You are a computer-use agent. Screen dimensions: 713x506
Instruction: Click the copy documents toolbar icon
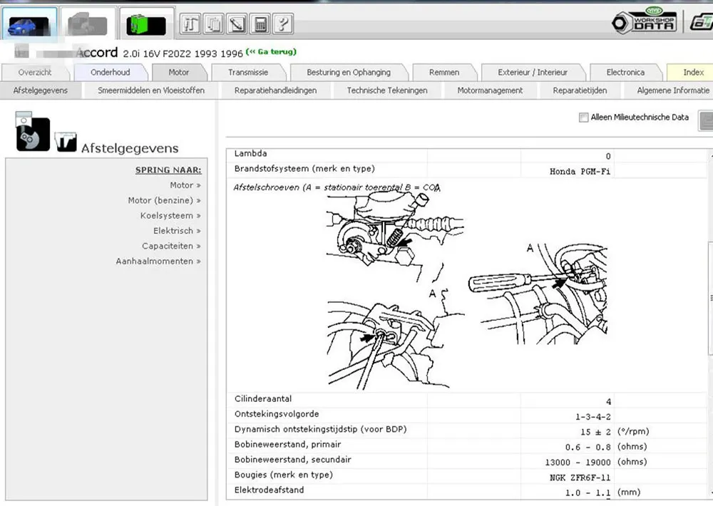point(214,24)
